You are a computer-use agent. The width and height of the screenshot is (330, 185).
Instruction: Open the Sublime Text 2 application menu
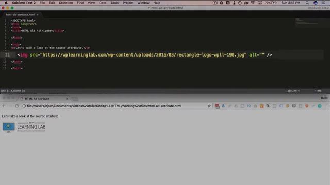pos(24,3)
